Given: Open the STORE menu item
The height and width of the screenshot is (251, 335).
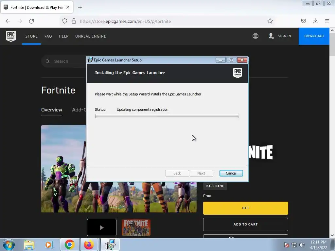Looking at the screenshot, I should 31,36.
